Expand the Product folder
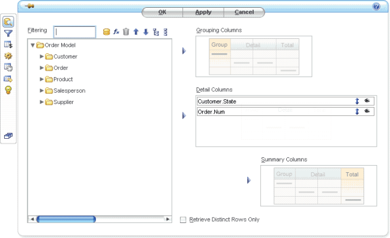The image size is (390, 238). pos(42,80)
